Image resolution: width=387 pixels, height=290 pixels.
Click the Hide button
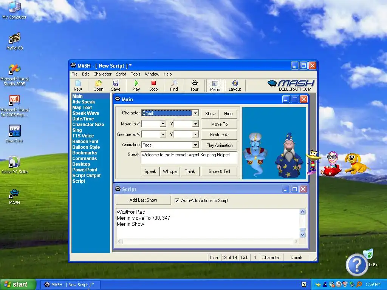(x=228, y=113)
